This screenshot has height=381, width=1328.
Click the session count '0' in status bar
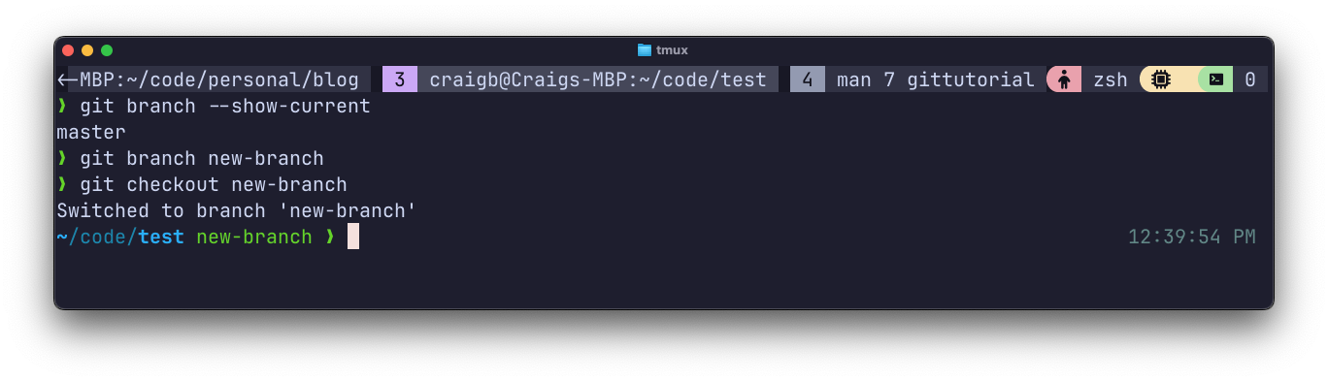pyautogui.click(x=1250, y=79)
